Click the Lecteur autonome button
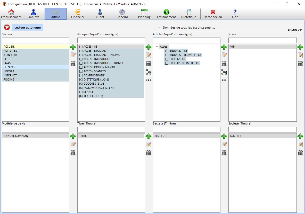 (x=28, y=27)
